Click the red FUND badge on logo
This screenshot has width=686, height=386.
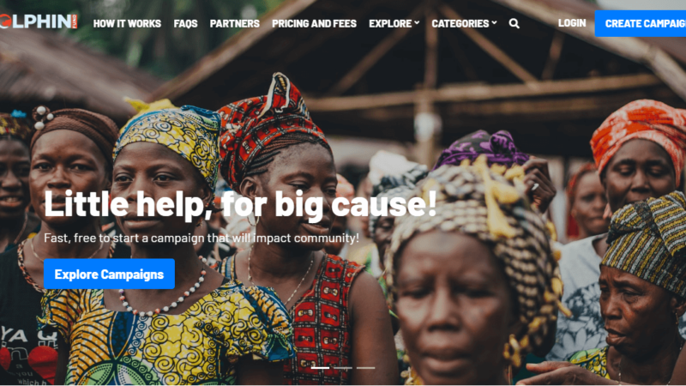(x=75, y=21)
